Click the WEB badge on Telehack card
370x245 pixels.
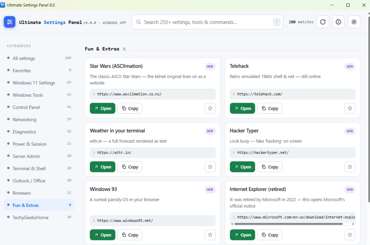[x=350, y=66]
